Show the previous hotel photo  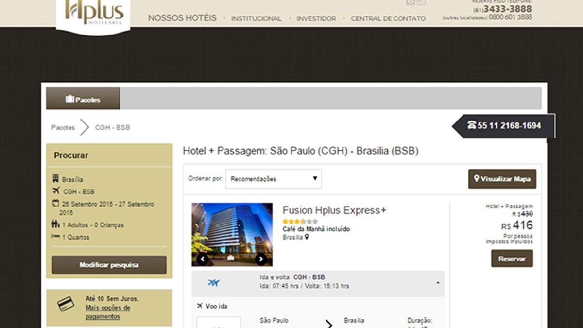(203, 259)
